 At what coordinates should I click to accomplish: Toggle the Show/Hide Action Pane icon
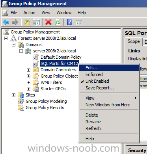coord(79,22)
